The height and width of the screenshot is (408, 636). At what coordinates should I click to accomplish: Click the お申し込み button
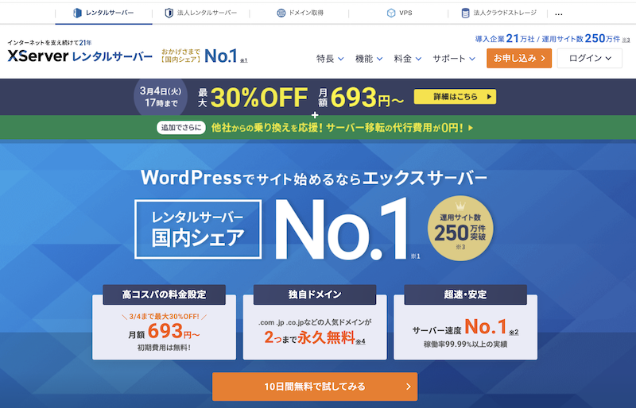[x=519, y=59]
